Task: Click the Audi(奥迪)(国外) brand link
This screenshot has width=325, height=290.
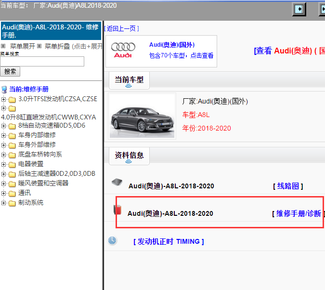Action: click(172, 45)
